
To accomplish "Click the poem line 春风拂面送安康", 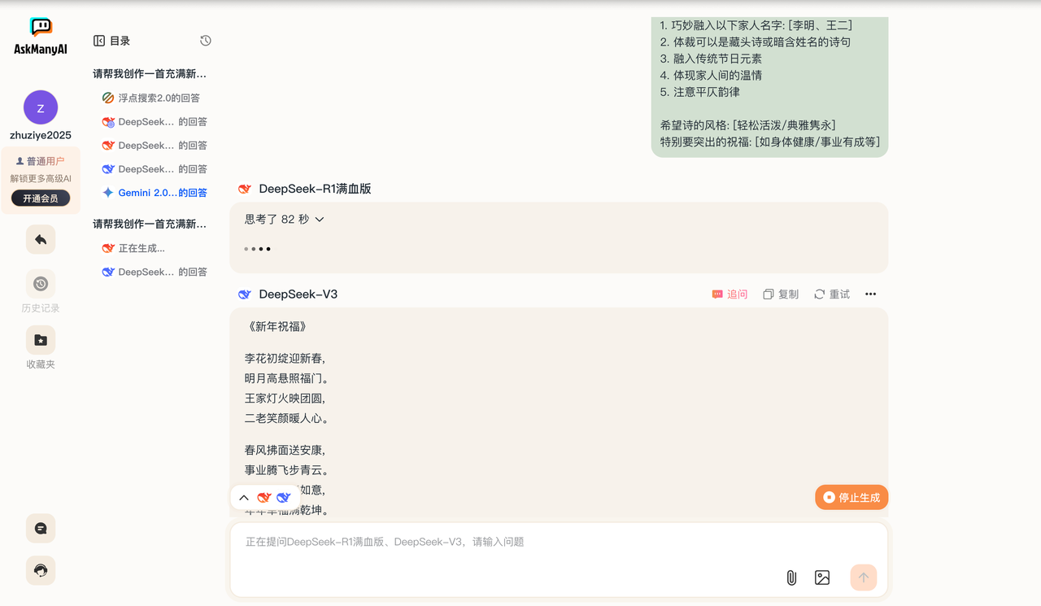I will [285, 450].
